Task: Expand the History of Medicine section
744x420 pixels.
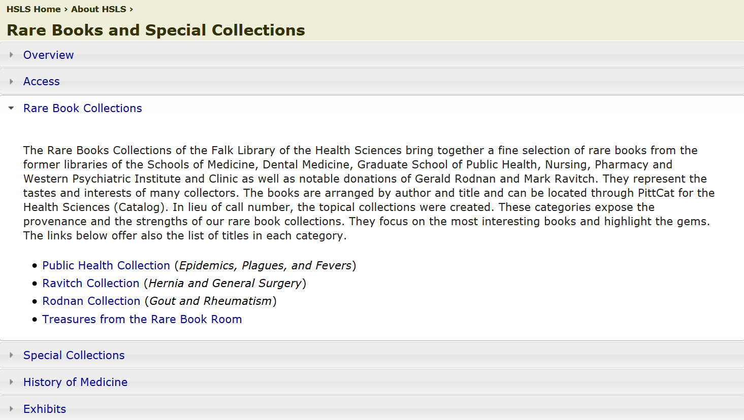Action: [75, 382]
